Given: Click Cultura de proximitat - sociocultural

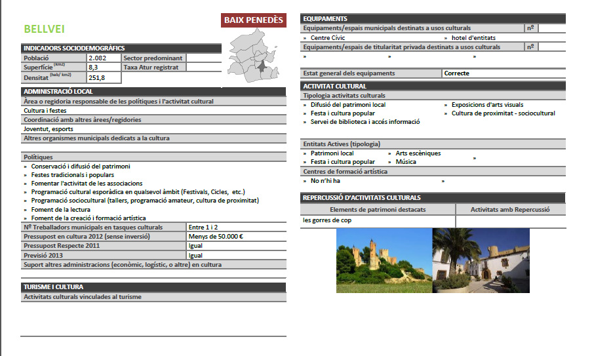Looking at the screenshot, I should [x=503, y=113].
